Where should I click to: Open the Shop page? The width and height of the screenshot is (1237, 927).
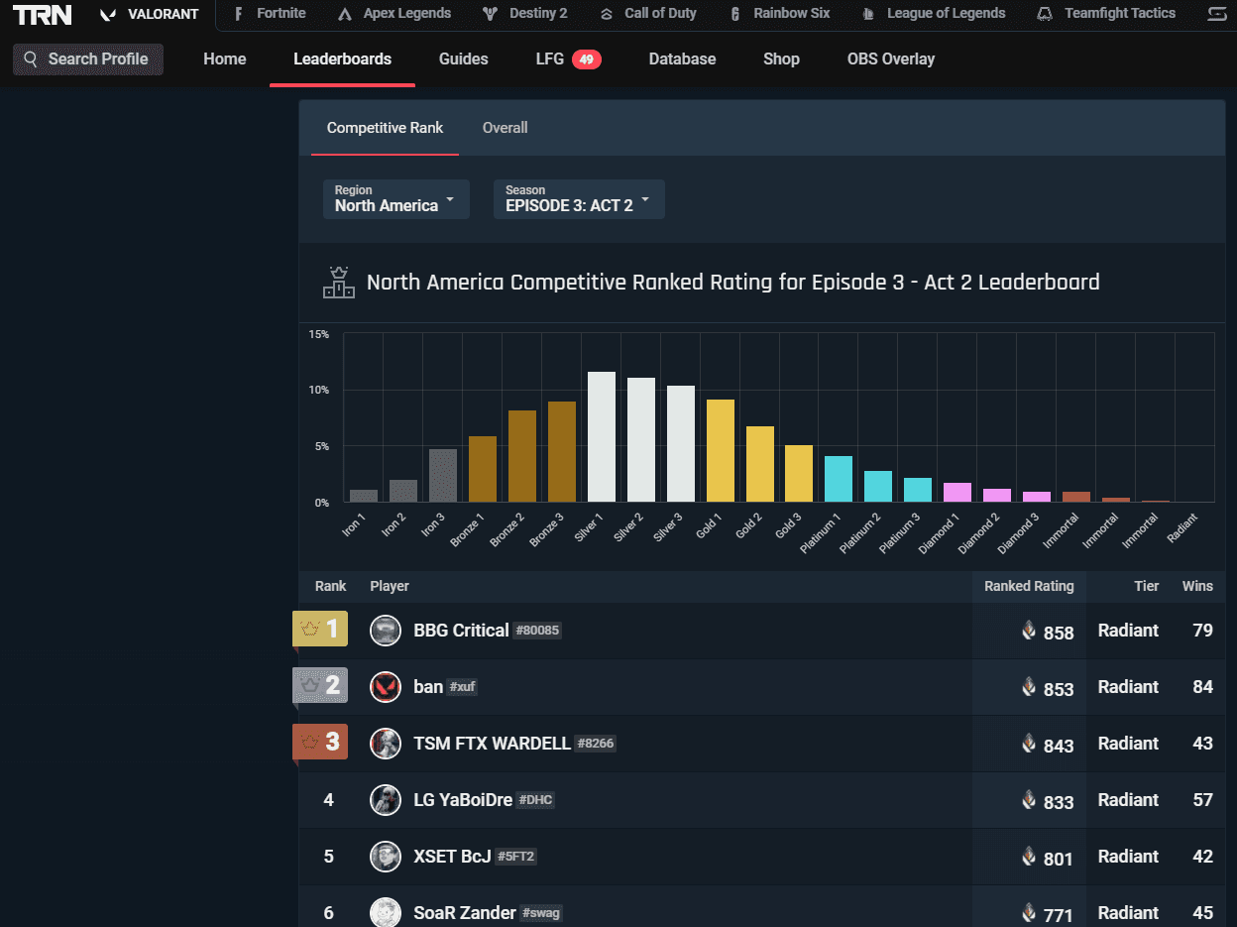point(781,58)
